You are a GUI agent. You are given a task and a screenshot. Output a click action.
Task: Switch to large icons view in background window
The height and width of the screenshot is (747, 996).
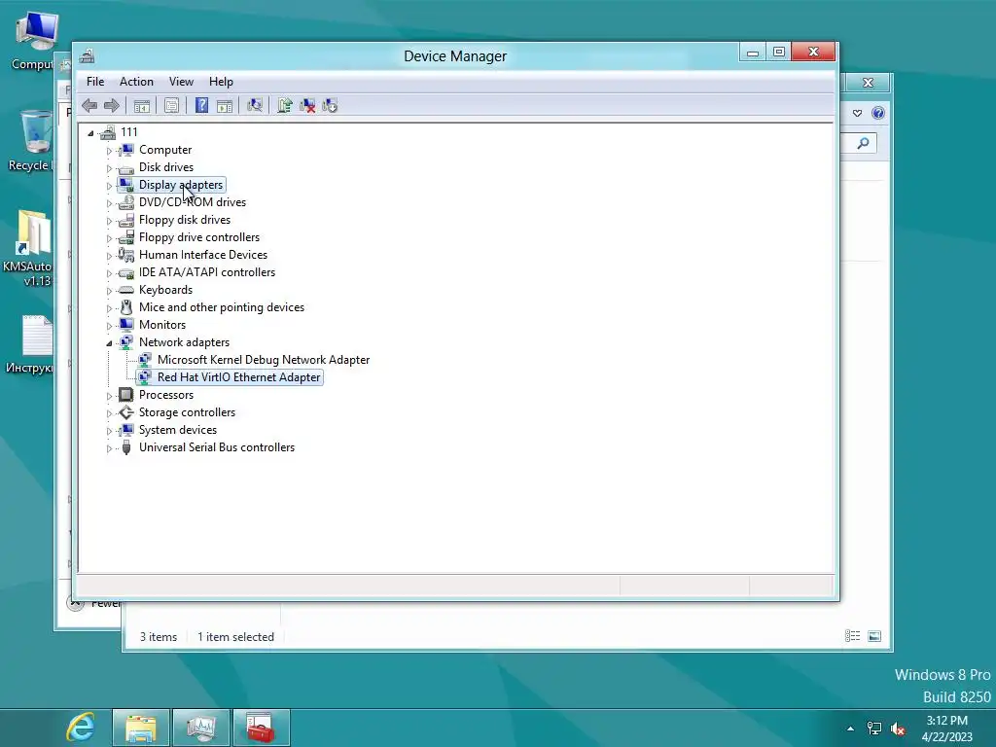[874, 636]
